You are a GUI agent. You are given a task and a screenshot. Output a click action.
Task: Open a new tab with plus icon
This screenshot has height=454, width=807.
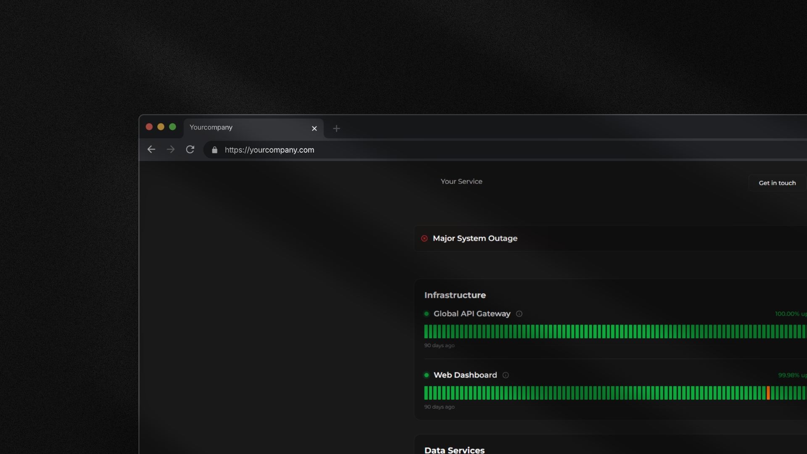click(336, 129)
